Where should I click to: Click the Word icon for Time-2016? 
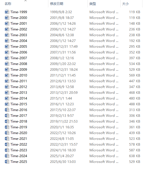pos(7,110)
